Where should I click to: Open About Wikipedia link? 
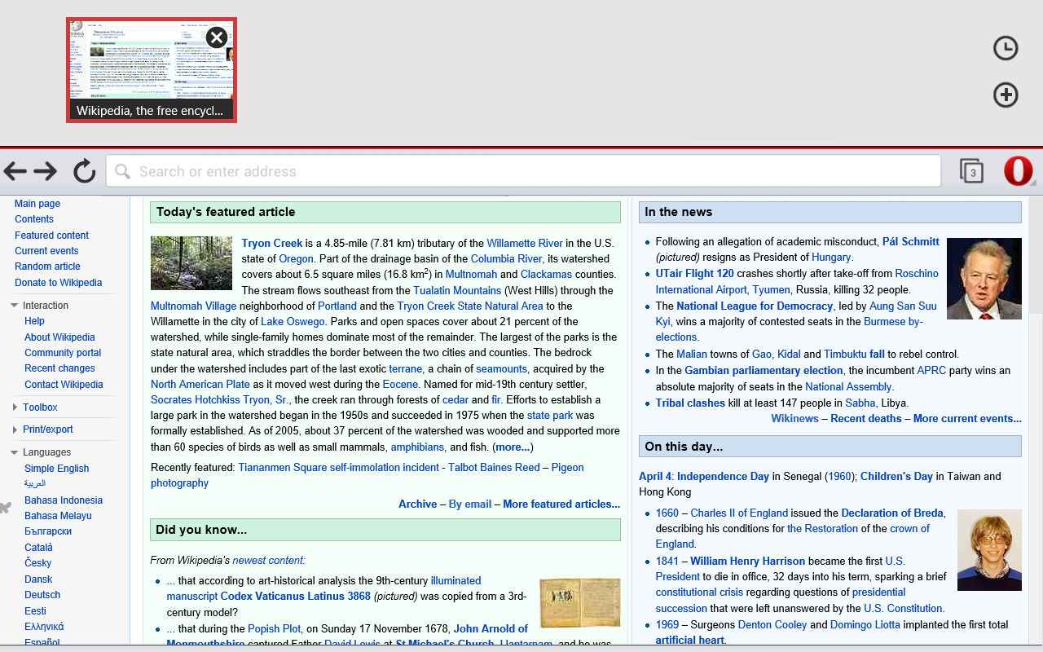point(59,337)
